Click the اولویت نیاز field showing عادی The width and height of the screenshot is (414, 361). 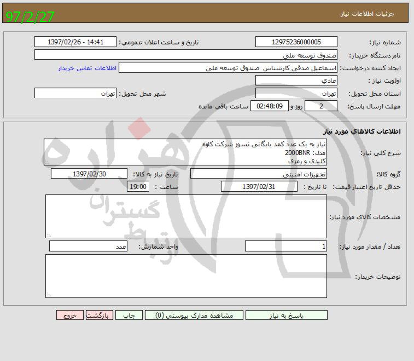tap(296, 81)
